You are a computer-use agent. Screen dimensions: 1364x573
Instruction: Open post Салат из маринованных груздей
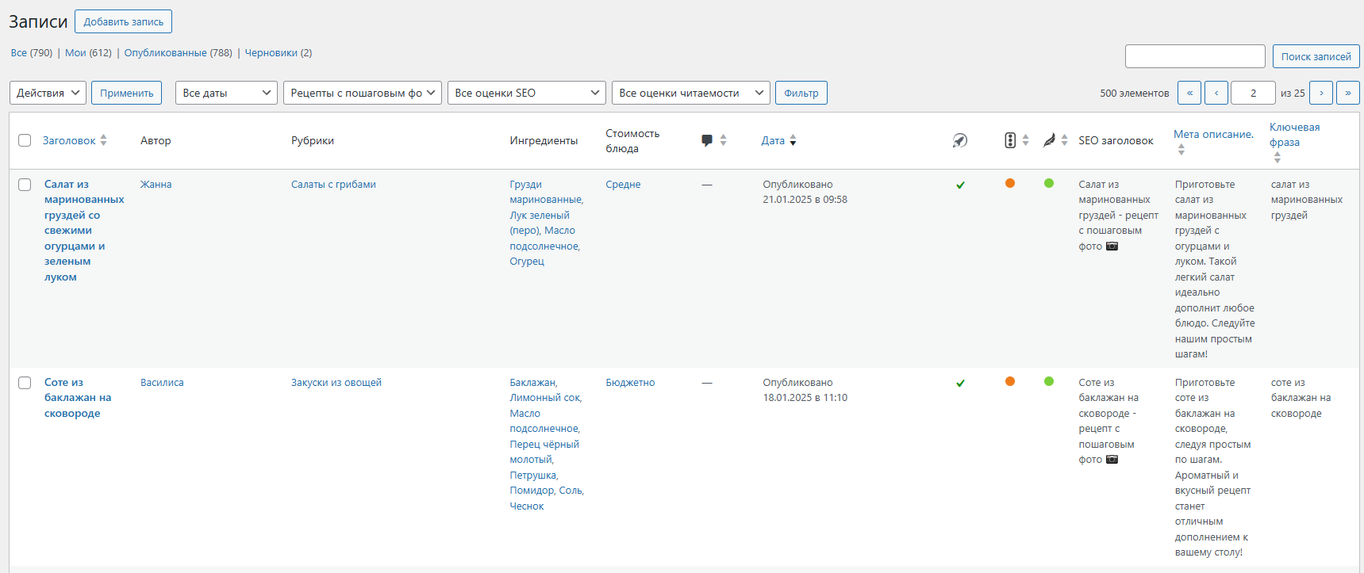83,231
